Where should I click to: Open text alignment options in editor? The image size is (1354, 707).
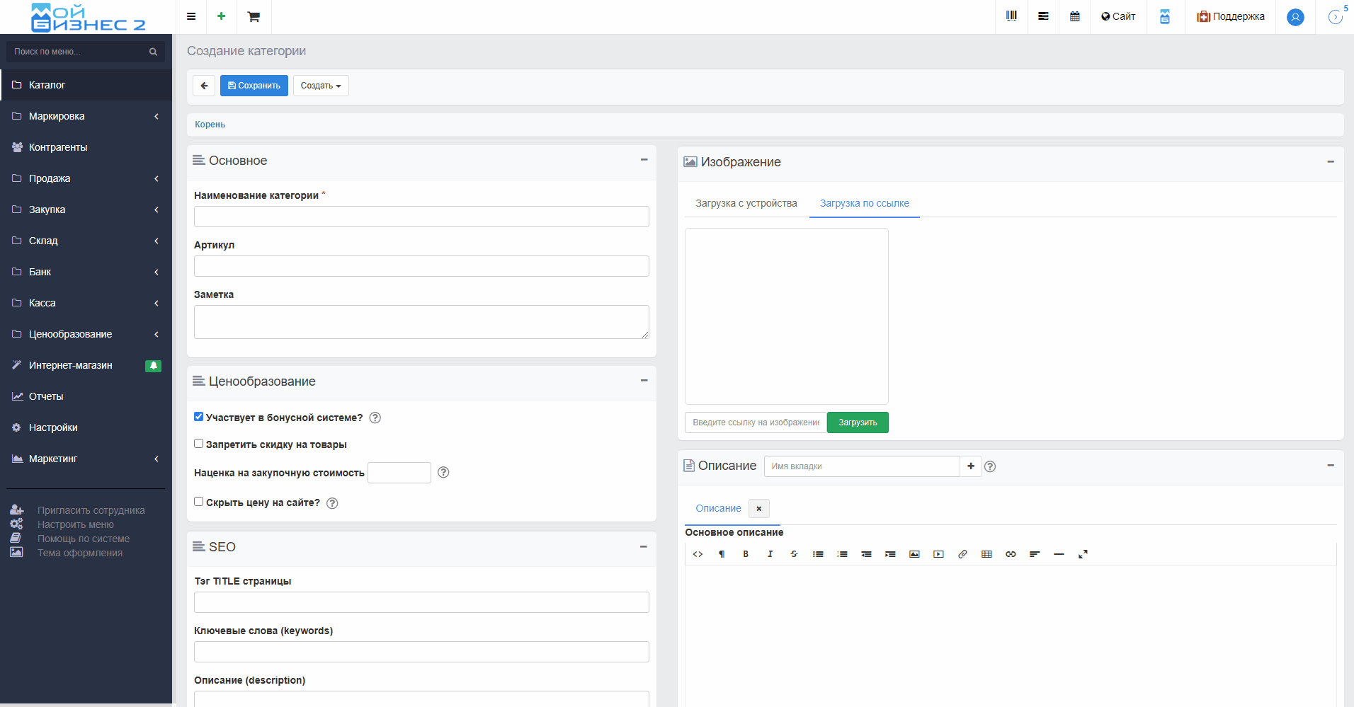click(x=1035, y=554)
